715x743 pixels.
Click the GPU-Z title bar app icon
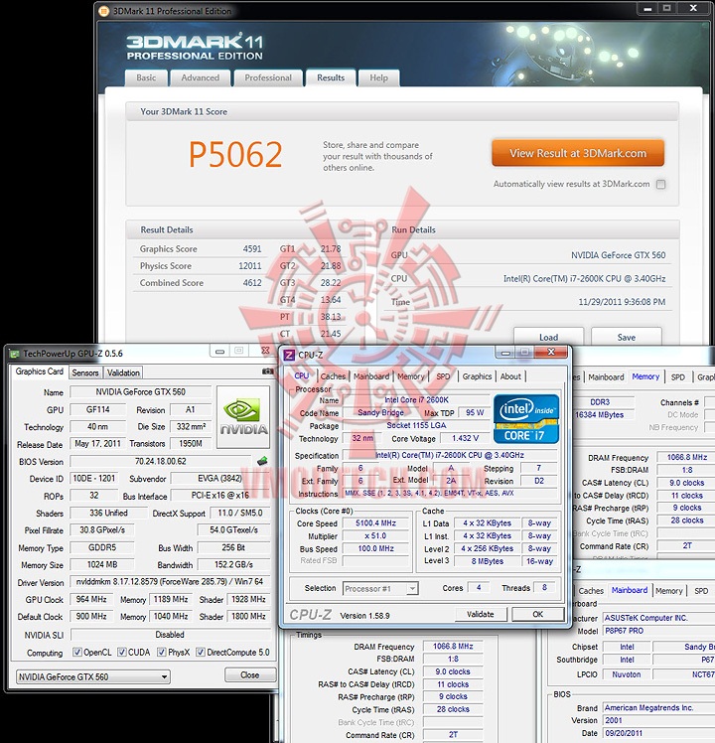[15, 354]
